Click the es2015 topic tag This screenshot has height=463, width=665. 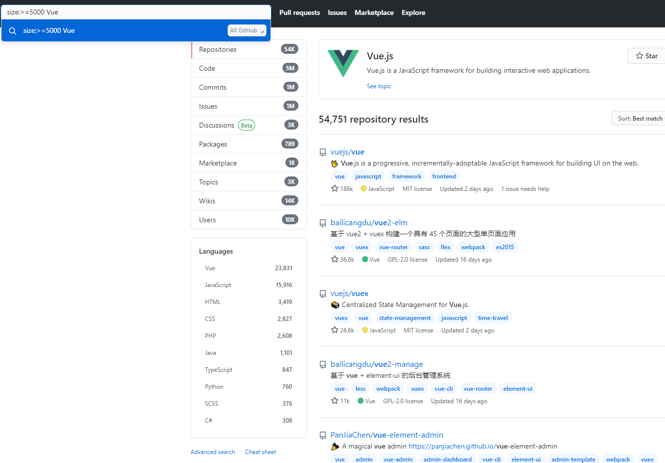tap(505, 247)
